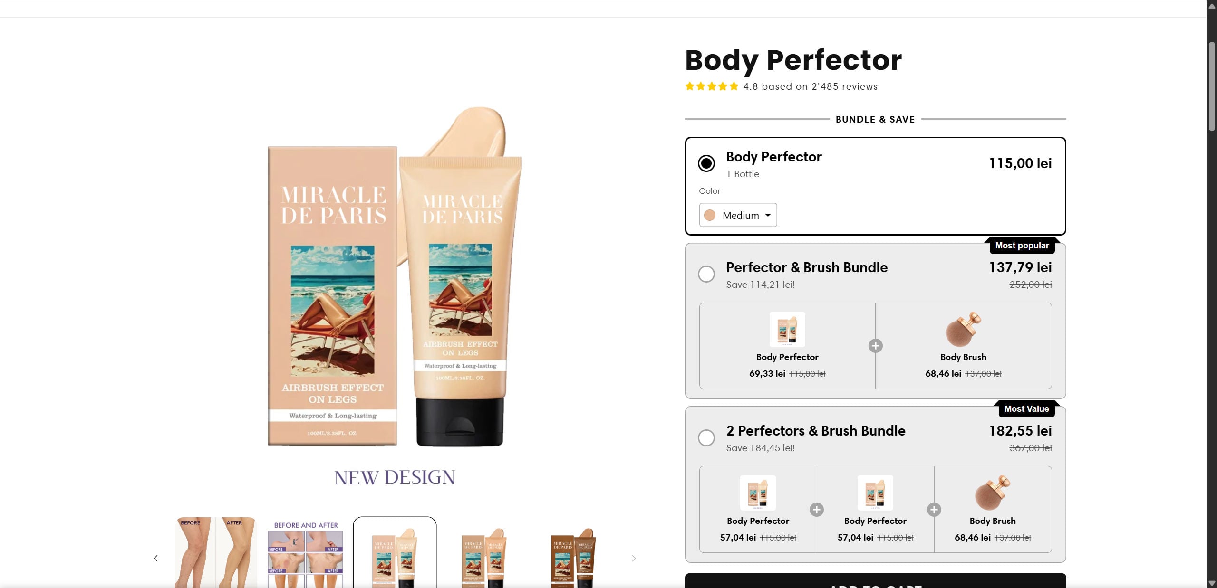Choose 2 Perfectors & Brush Bundle radio
The width and height of the screenshot is (1217, 588).
pos(706,437)
